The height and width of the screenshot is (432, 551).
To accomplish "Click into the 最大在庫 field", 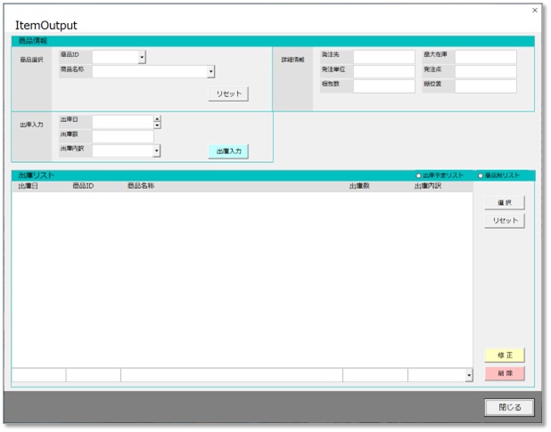I will tap(486, 57).
